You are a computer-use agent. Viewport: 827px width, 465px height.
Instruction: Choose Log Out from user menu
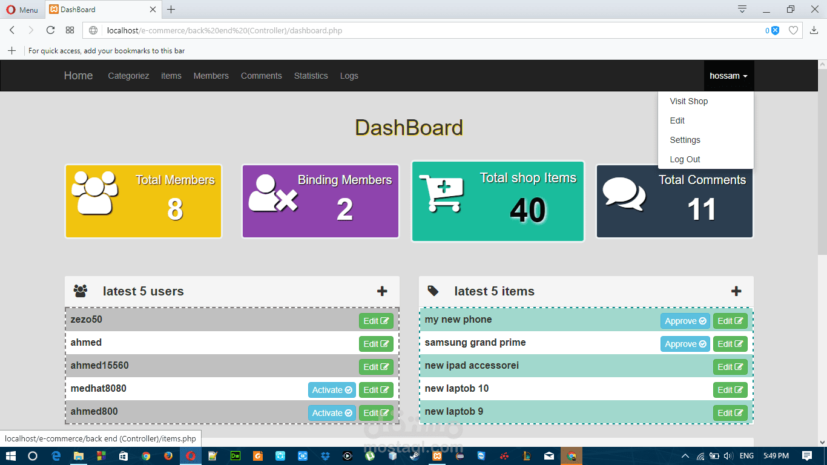click(685, 159)
